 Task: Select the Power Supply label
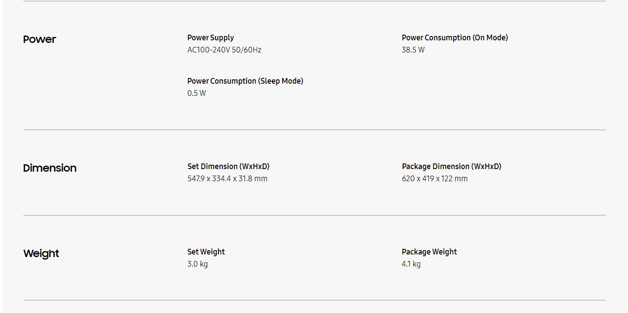click(211, 38)
